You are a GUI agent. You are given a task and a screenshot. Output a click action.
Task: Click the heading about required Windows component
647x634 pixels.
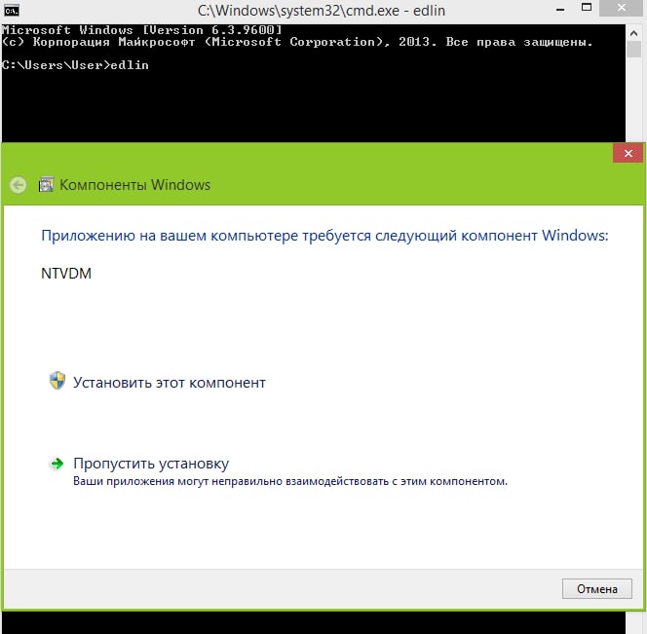(x=324, y=236)
